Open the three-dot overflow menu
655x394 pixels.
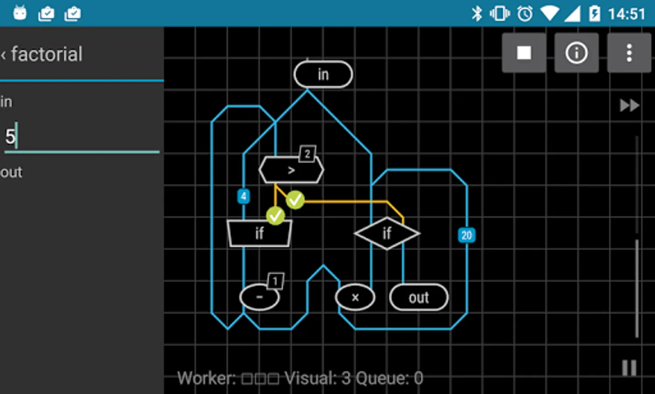(x=629, y=53)
